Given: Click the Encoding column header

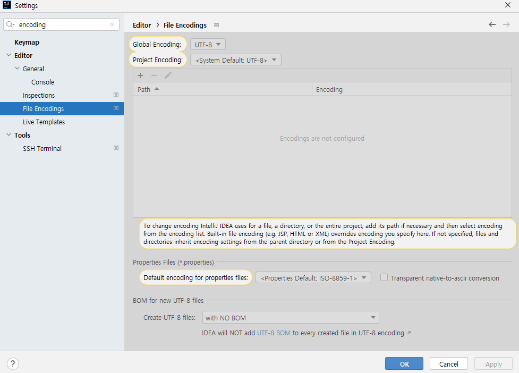Looking at the screenshot, I should tap(412, 89).
